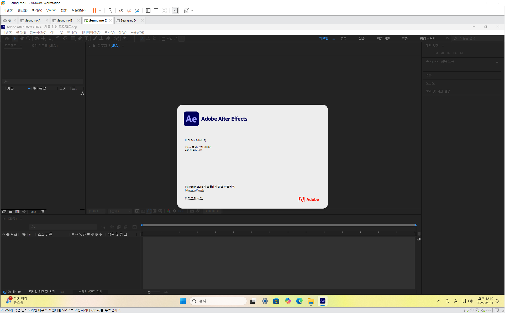Click the timeline zoom slider handle
The width and height of the screenshot is (505, 313).
click(149, 292)
